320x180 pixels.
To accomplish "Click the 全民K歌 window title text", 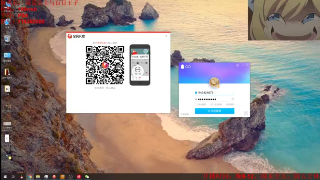I will (x=79, y=36).
